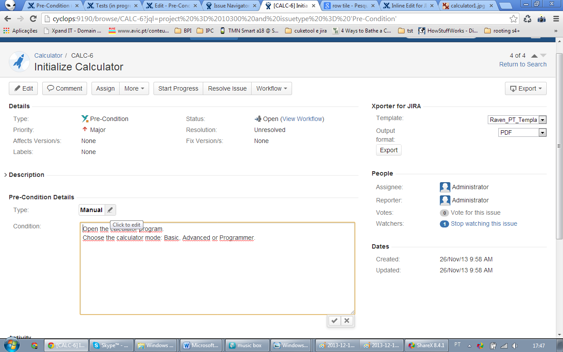The width and height of the screenshot is (563, 352).
Task: Click the Assign button
Action: click(x=105, y=88)
